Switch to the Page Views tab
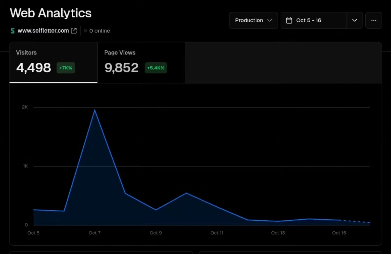The height and width of the screenshot is (254, 391). coord(120,53)
